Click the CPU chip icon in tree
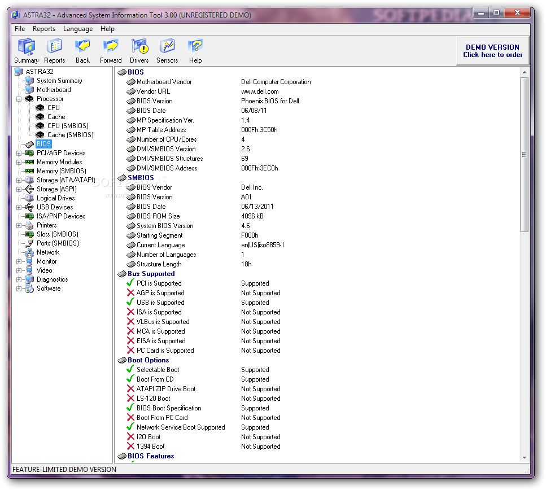The image size is (546, 490). coord(40,108)
